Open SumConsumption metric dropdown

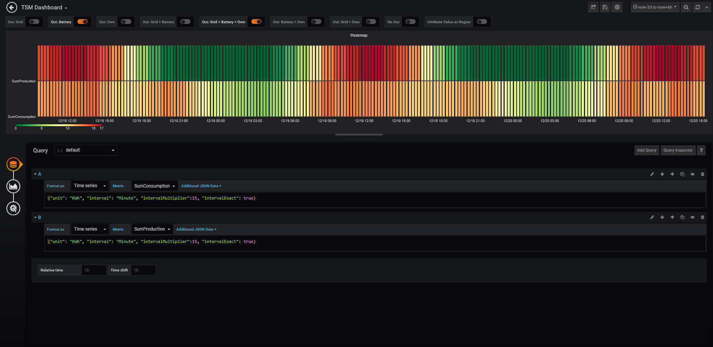[x=154, y=186]
